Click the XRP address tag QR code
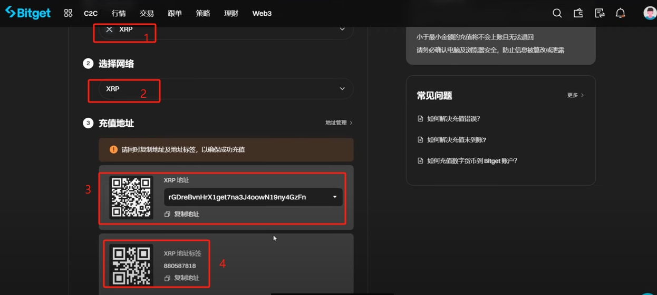657x295 pixels. [x=131, y=265]
